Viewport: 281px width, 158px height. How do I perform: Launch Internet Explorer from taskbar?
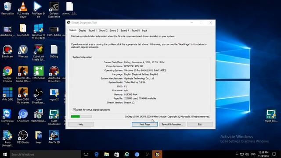127,154
